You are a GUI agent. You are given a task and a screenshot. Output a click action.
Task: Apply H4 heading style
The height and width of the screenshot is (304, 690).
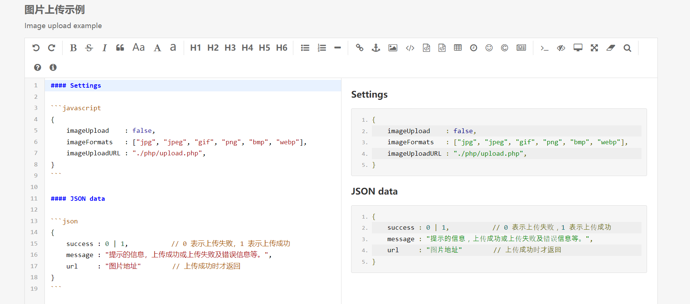(x=247, y=48)
